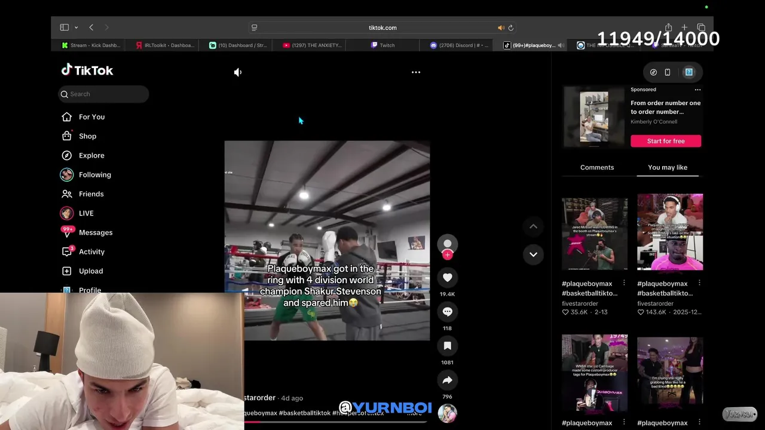Image resolution: width=765 pixels, height=430 pixels.
Task: Open the Safari share button
Action: pos(668,27)
